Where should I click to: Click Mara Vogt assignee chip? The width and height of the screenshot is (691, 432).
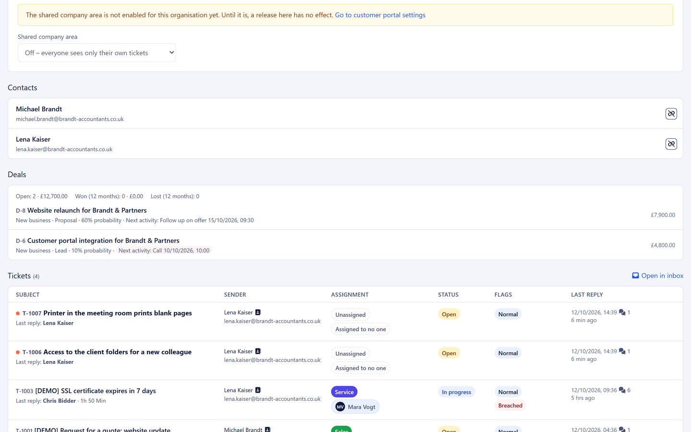click(x=355, y=407)
